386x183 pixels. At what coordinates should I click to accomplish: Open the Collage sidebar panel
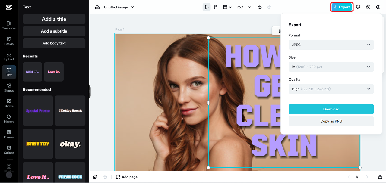[9, 150]
